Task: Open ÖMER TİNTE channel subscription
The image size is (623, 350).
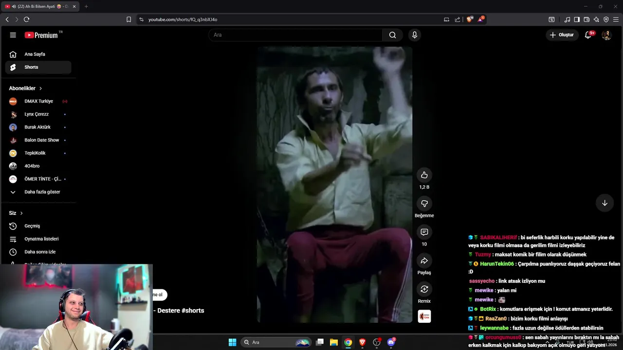Action: click(38, 179)
